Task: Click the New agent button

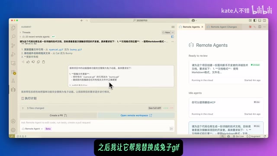Action: point(166,32)
